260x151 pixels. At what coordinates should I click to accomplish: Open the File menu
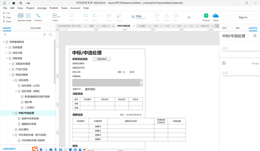tap(5, 8)
